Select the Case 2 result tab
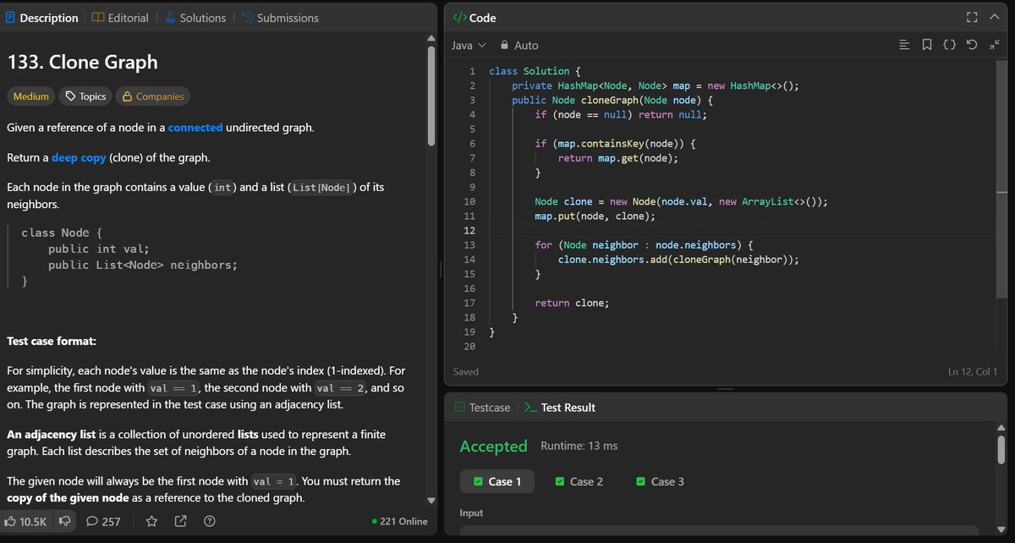This screenshot has height=543, width=1015. click(579, 481)
